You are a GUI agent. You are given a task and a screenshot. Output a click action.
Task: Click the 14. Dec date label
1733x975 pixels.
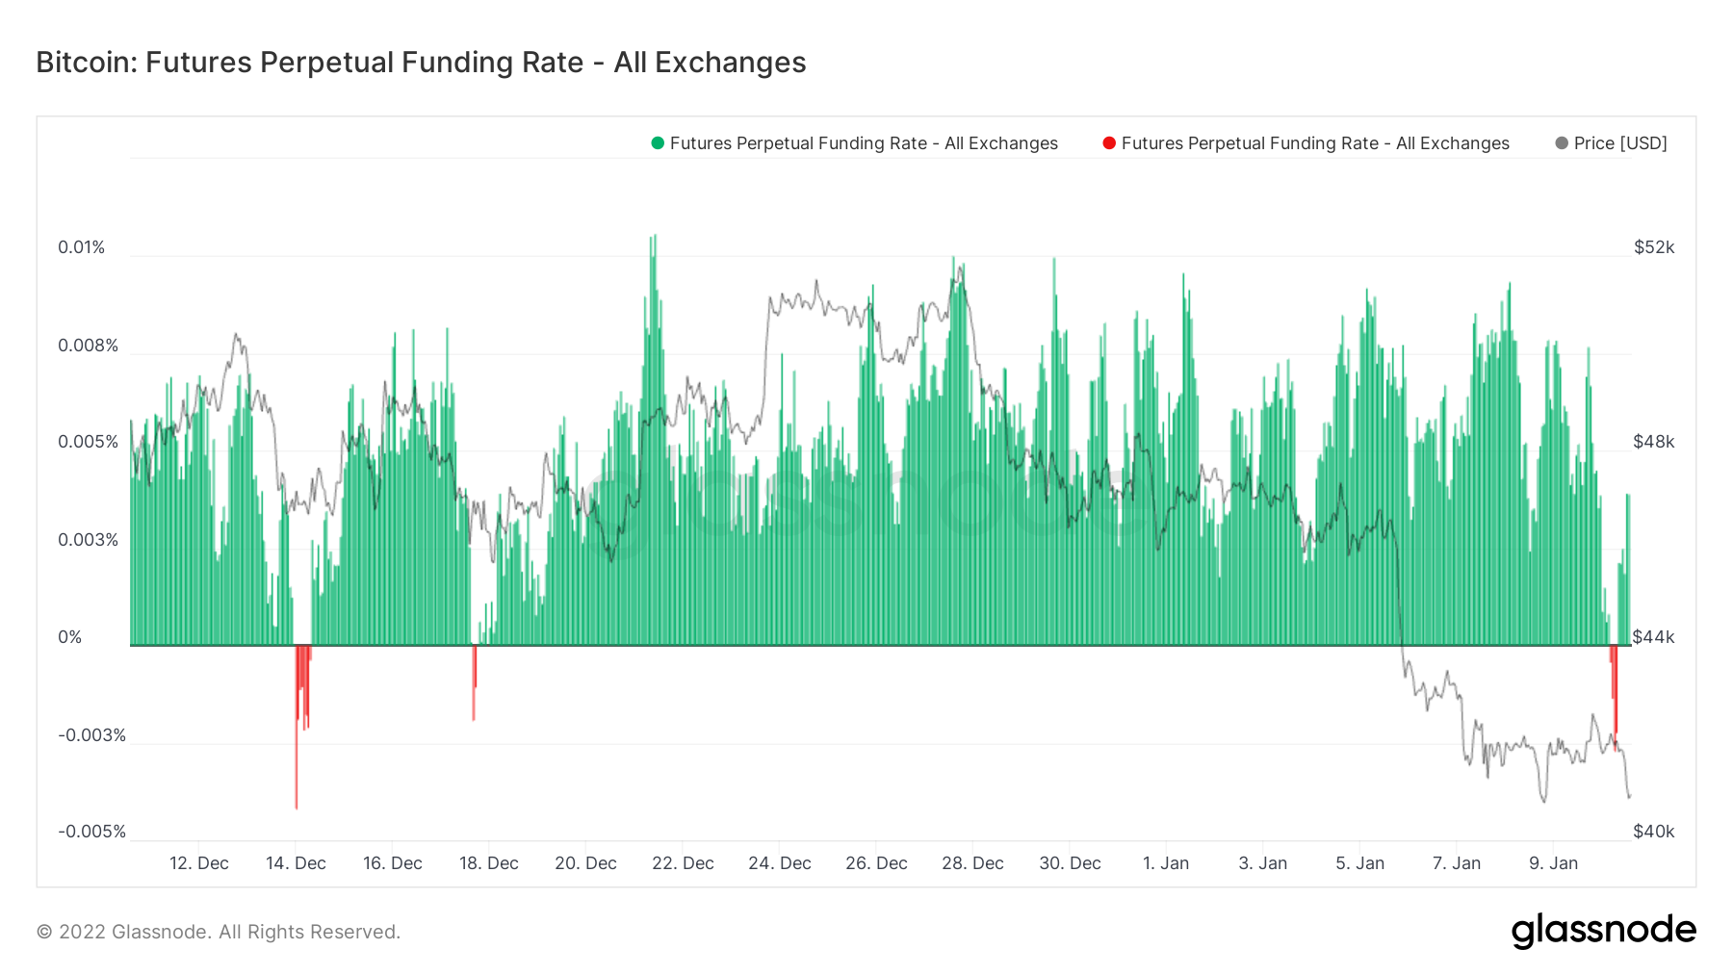(x=296, y=863)
